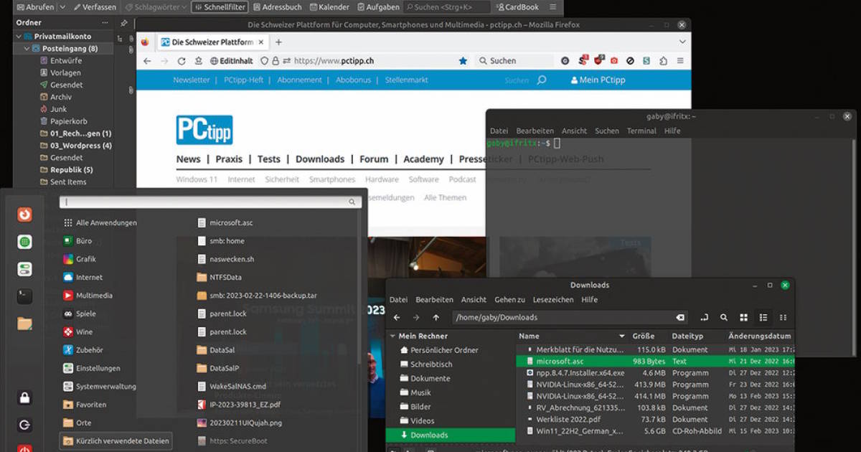Screen dimensions: 861x452
Task: Switch the file manager to icon grid view
Action: (743, 318)
